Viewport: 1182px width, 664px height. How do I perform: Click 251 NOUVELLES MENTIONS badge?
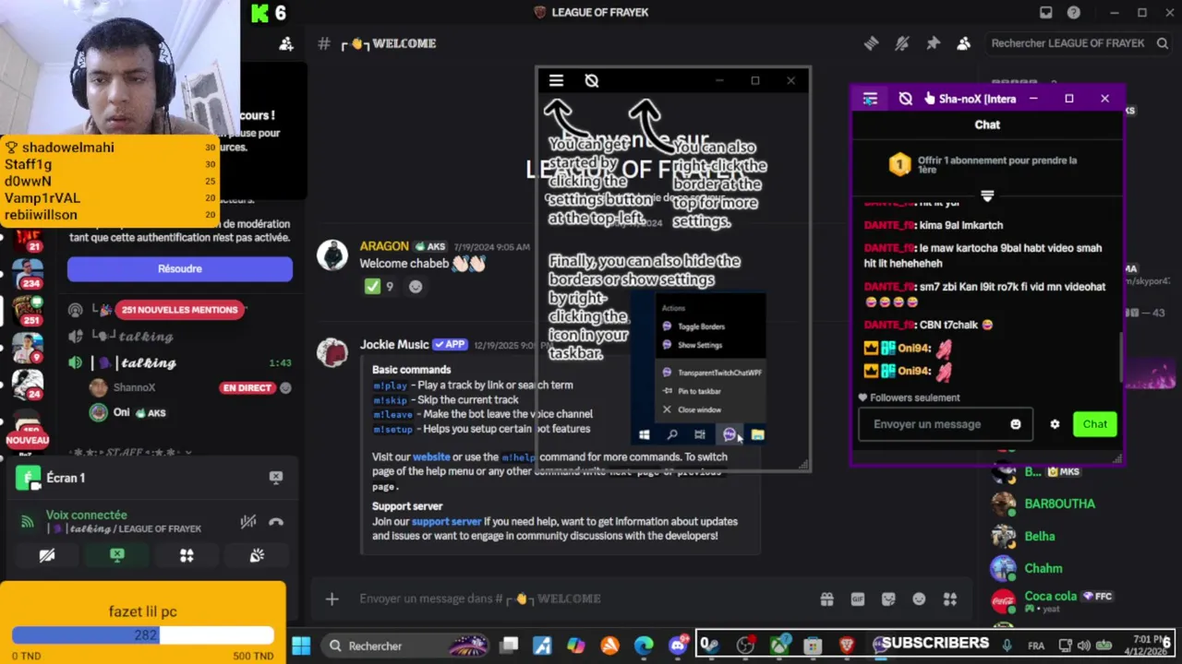click(x=180, y=310)
